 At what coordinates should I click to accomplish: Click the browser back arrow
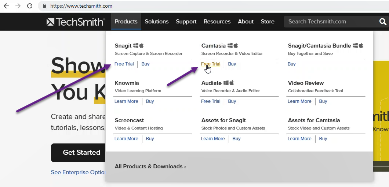(x=6, y=6)
